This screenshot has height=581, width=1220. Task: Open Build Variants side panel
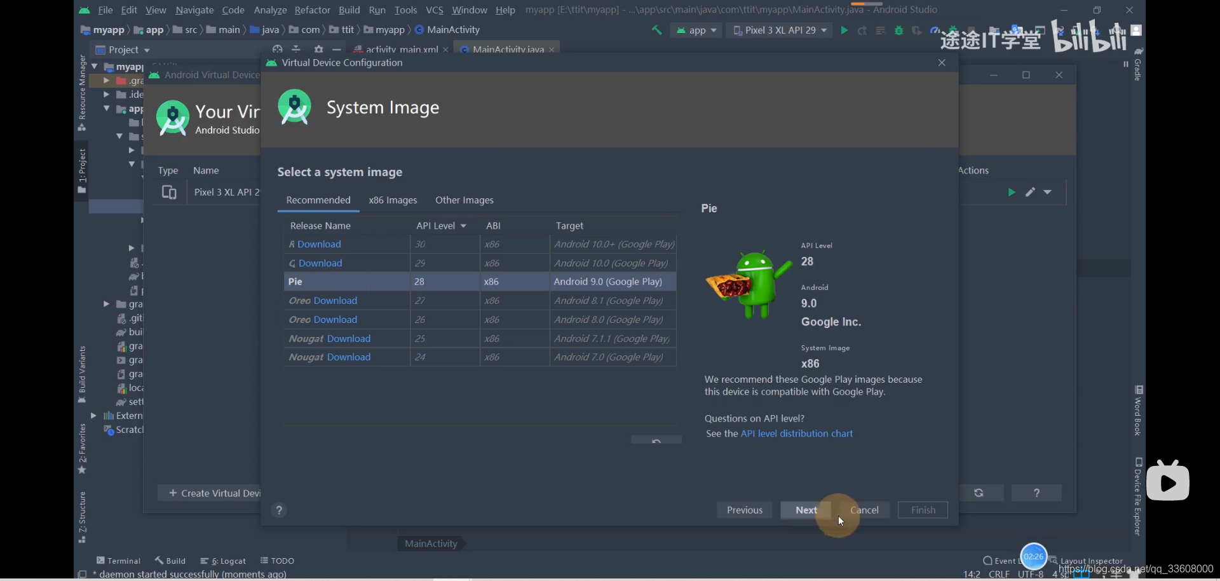pos(82,374)
